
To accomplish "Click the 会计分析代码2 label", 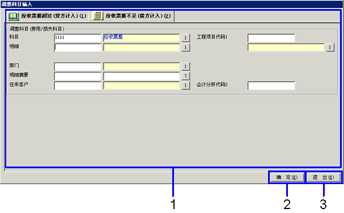I will (212, 84).
